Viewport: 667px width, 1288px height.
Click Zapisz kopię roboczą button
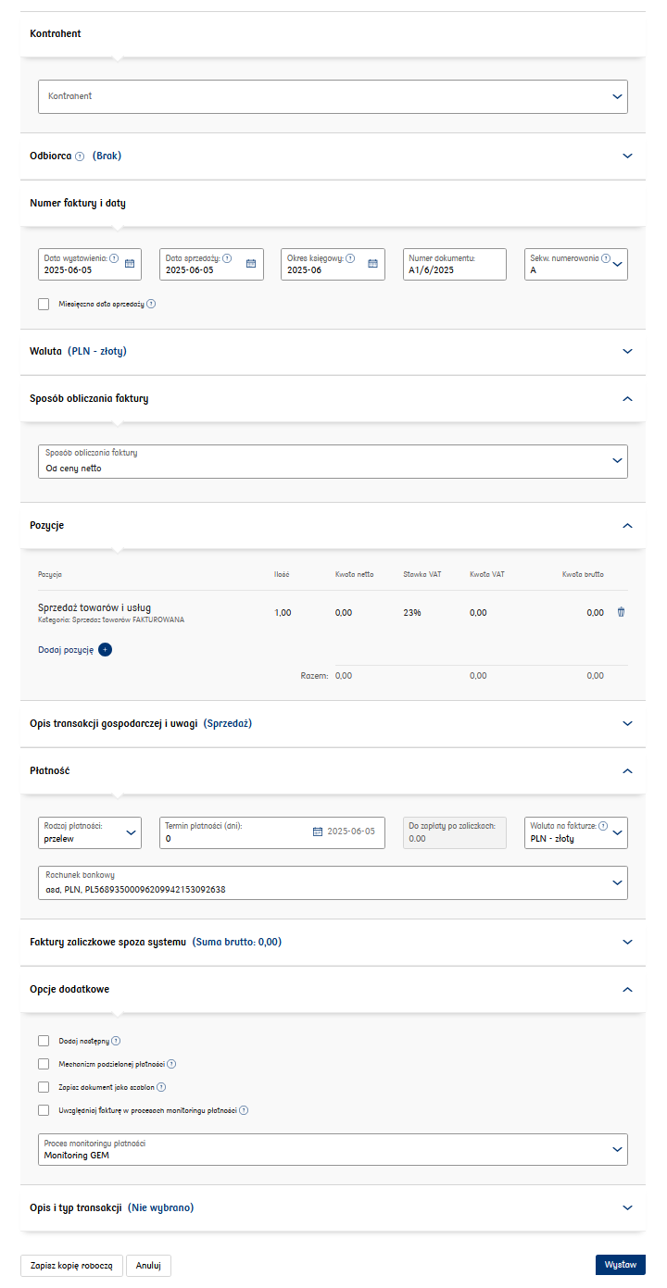71,1266
